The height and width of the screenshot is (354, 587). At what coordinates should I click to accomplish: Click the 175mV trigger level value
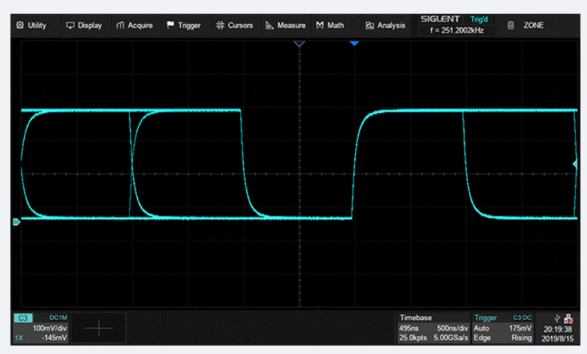[520, 328]
